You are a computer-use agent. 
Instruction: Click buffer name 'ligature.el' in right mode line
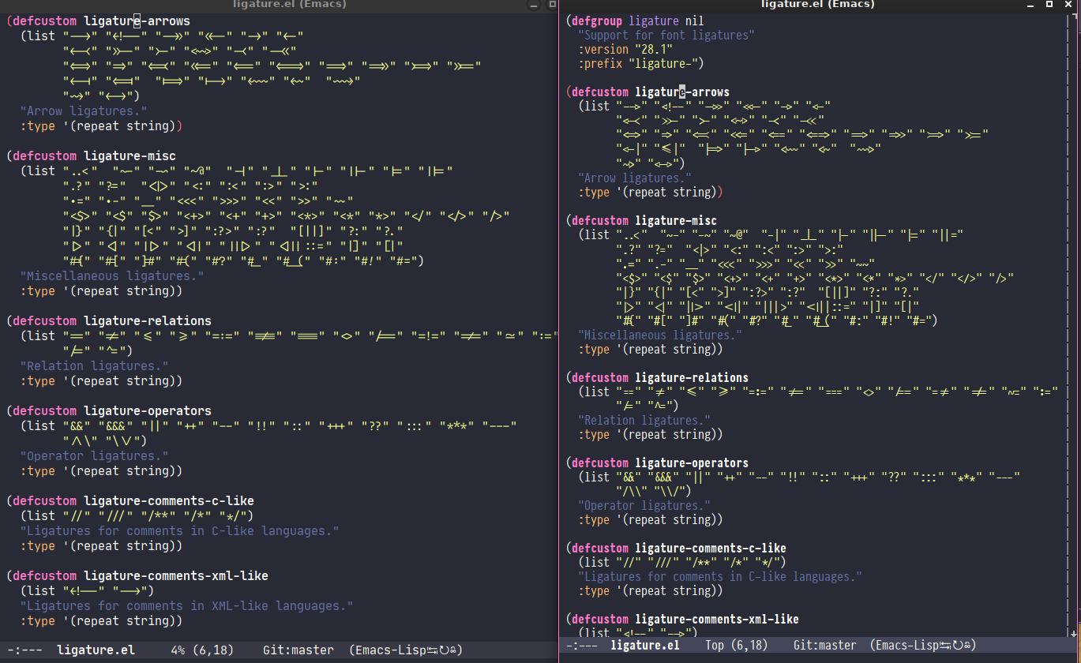(x=645, y=646)
